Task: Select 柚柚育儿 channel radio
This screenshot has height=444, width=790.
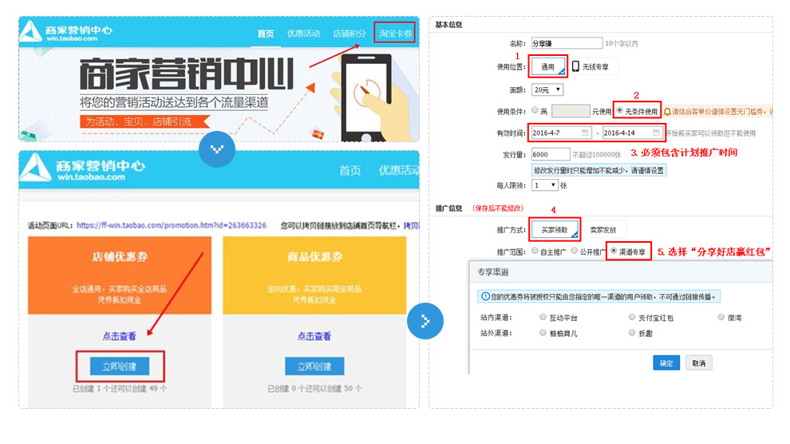Action: tap(543, 333)
